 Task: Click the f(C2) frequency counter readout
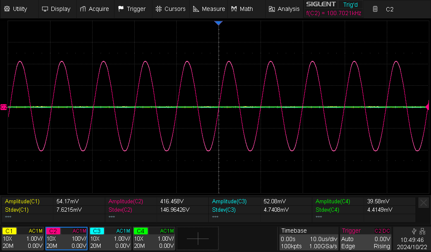tap(333, 13)
